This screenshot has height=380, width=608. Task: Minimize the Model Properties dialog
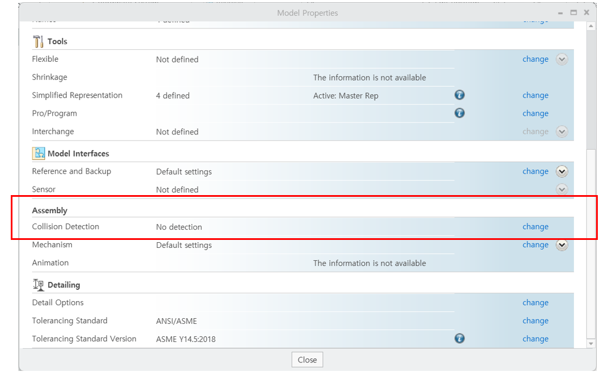[x=560, y=13]
